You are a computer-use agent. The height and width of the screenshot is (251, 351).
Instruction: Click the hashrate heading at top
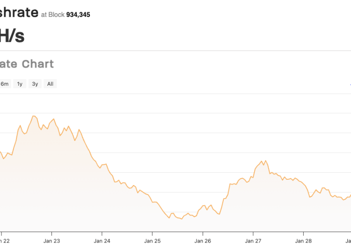coord(19,12)
